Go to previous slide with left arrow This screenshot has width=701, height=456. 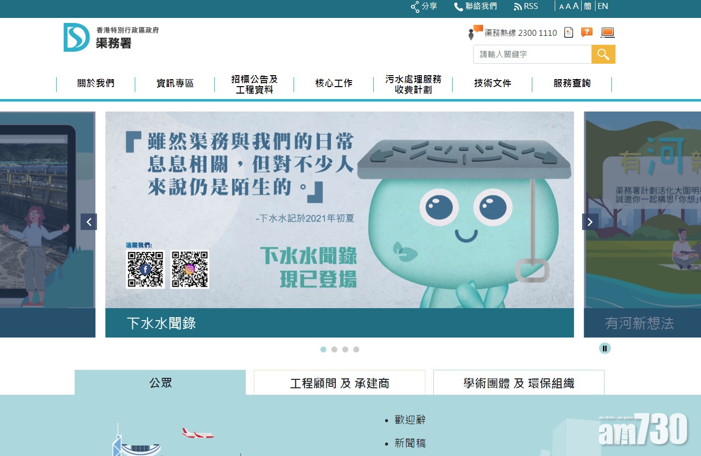pos(89,222)
